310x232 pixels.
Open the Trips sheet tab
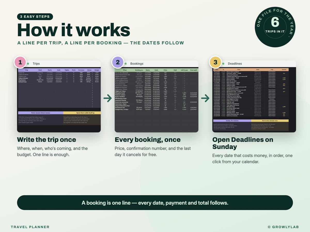36,63
